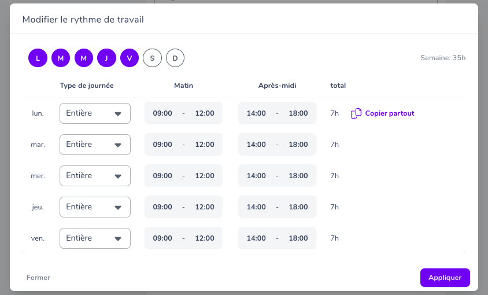This screenshot has height=295, width=488.
Task: Toggle the Monday (L) day circle
Action: pyautogui.click(x=38, y=58)
